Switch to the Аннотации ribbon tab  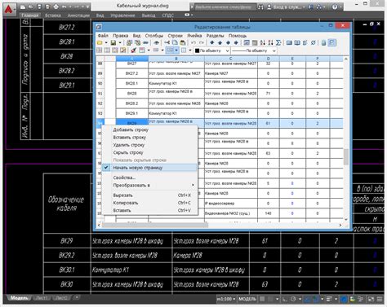click(x=78, y=15)
